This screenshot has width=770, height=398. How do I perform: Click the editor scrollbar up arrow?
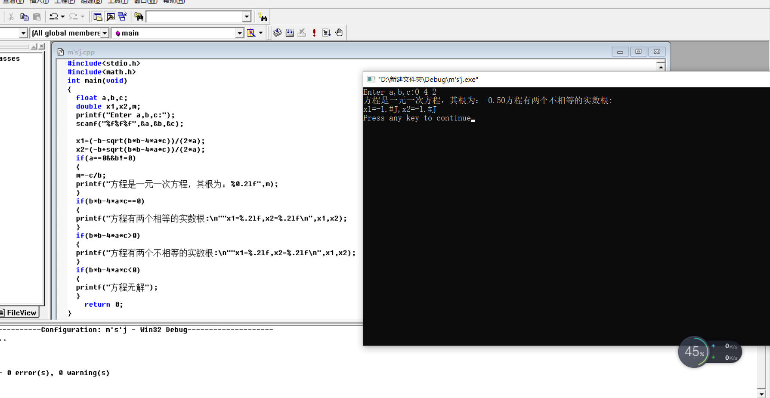(661, 67)
